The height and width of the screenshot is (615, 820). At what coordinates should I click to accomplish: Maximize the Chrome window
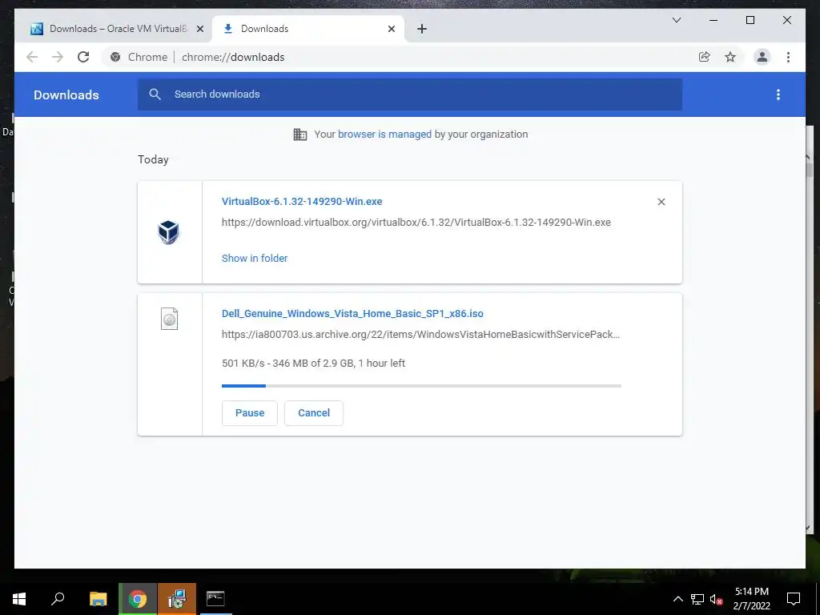click(x=750, y=20)
